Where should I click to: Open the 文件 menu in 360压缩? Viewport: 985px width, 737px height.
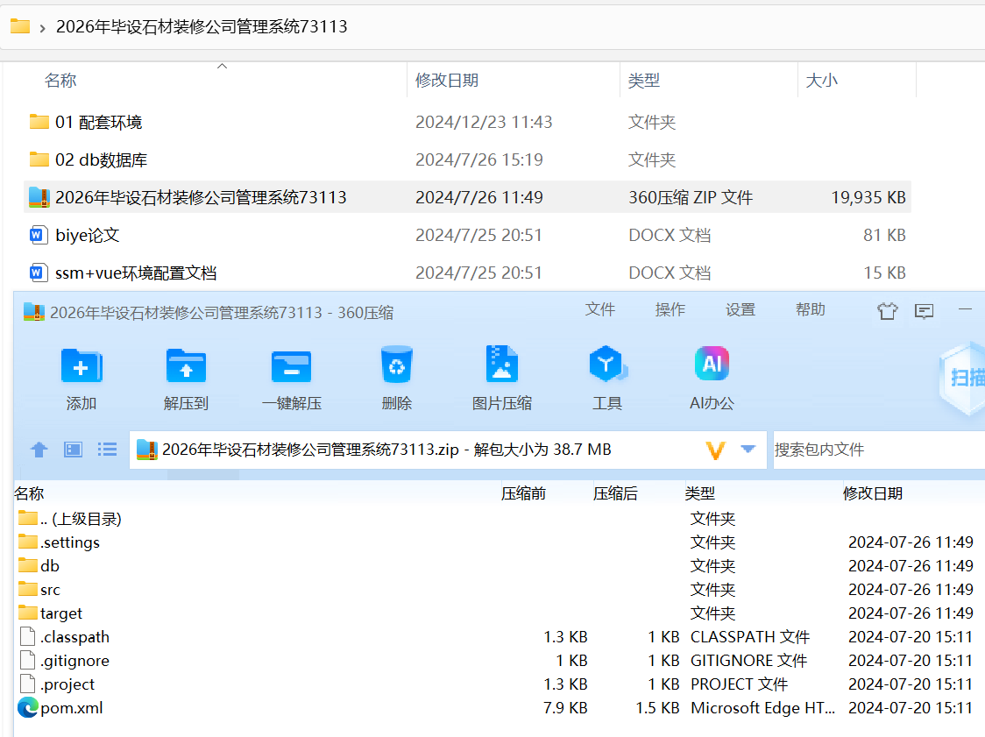tap(600, 309)
